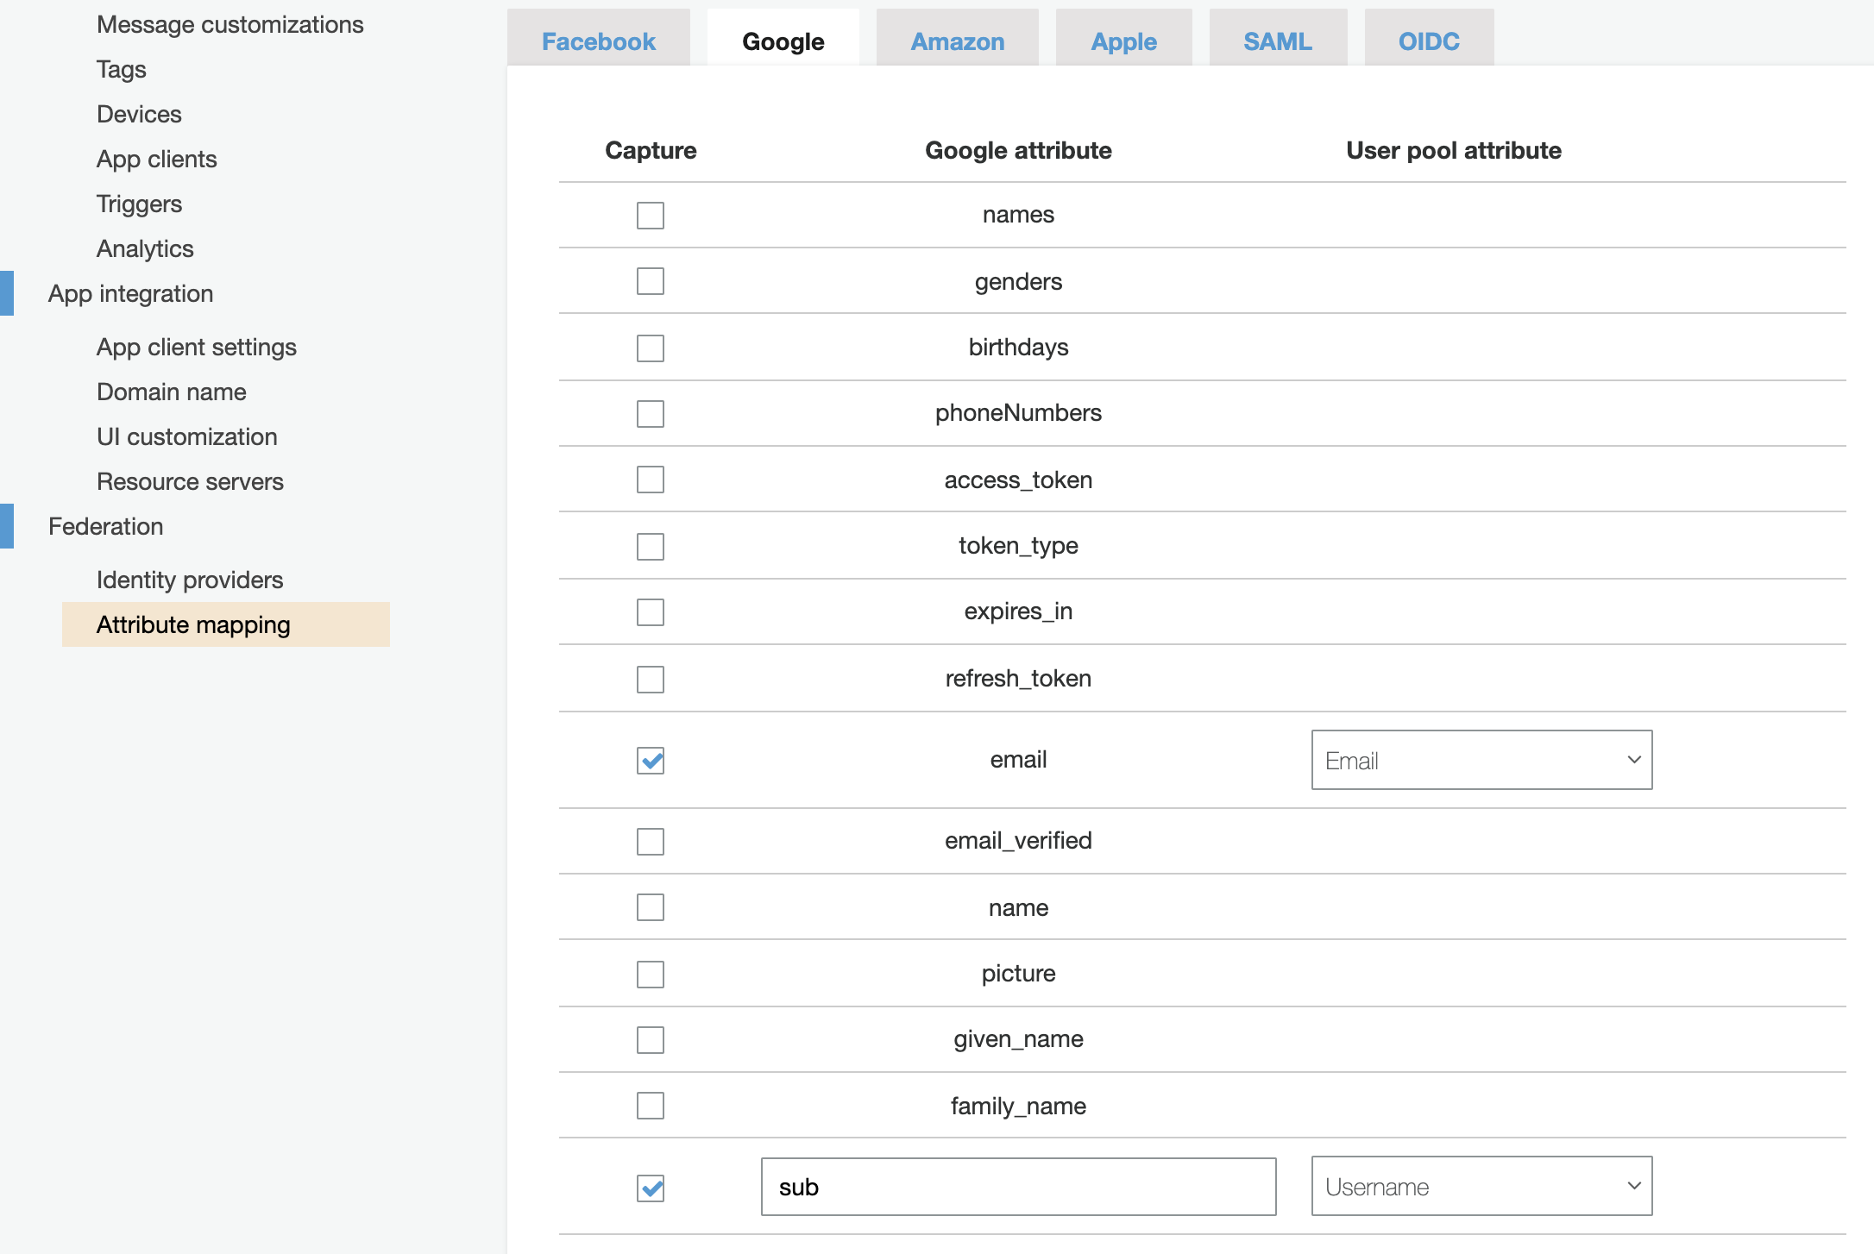Switch to the Facebook tab
The image size is (1874, 1254).
point(598,41)
